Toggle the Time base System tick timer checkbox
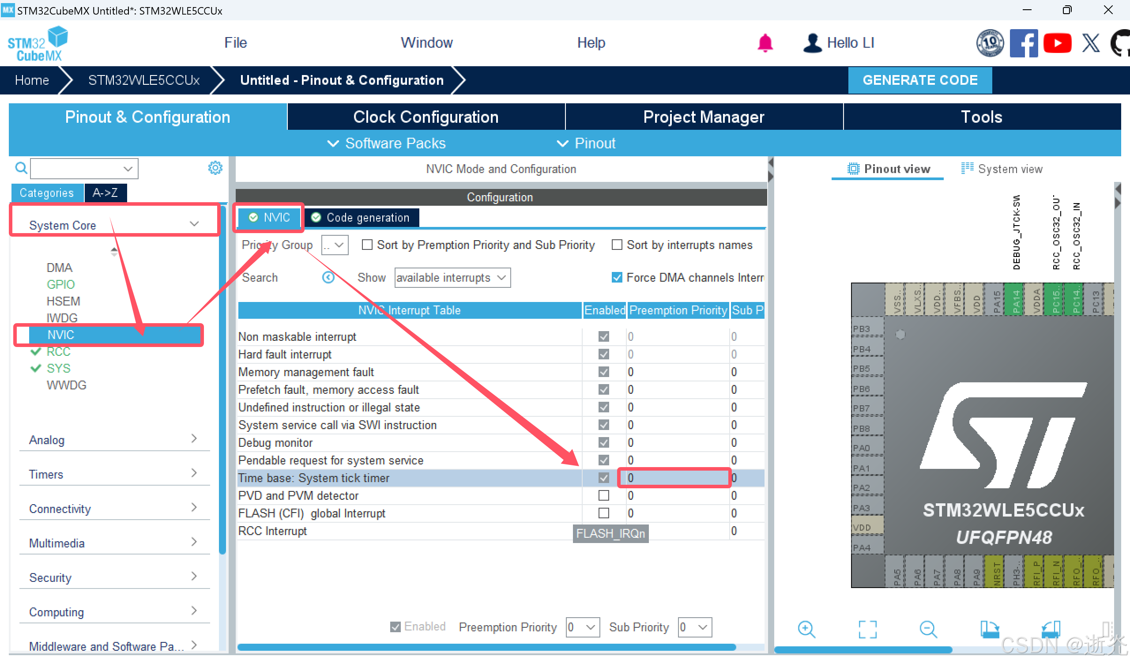The width and height of the screenshot is (1130, 664). click(603, 478)
